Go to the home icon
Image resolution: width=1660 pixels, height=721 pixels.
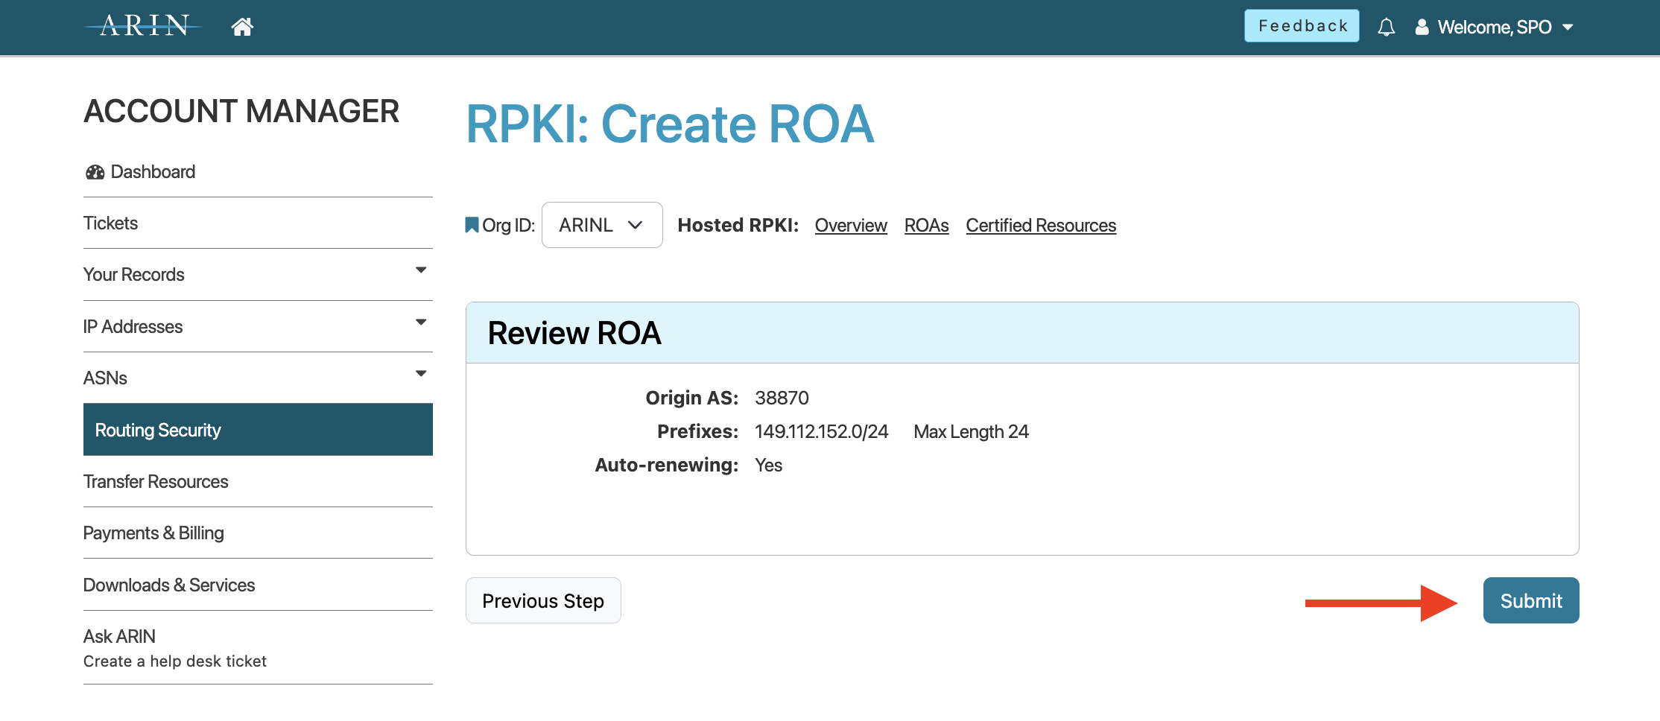point(242,27)
